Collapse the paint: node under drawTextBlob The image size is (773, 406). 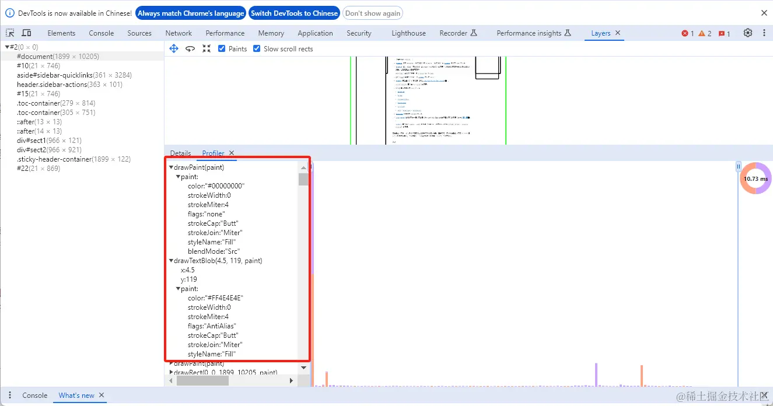178,289
